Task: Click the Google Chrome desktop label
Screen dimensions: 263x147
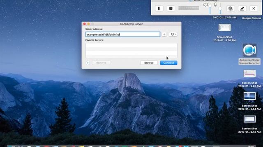Action: (x=251, y=18)
